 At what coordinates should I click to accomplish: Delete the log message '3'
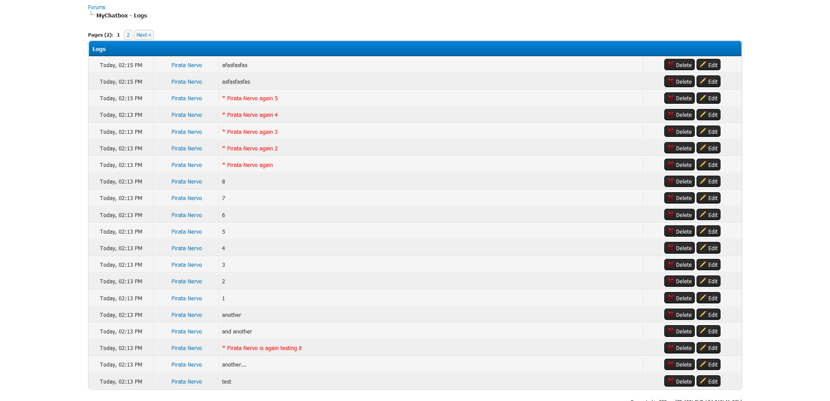pos(679,265)
